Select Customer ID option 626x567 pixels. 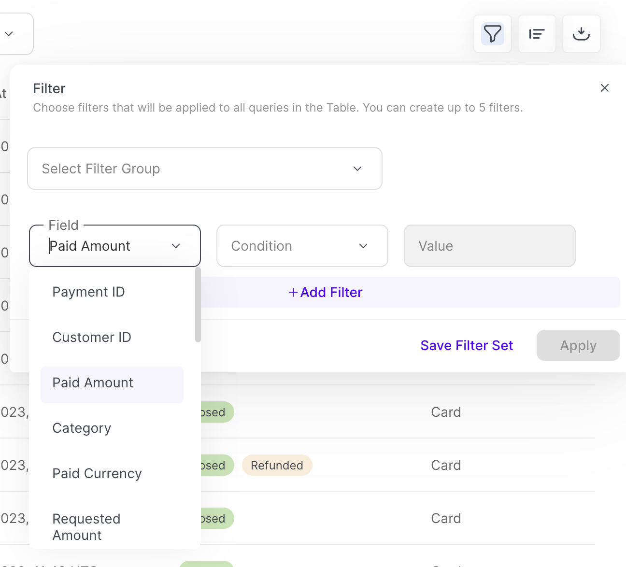click(x=92, y=337)
